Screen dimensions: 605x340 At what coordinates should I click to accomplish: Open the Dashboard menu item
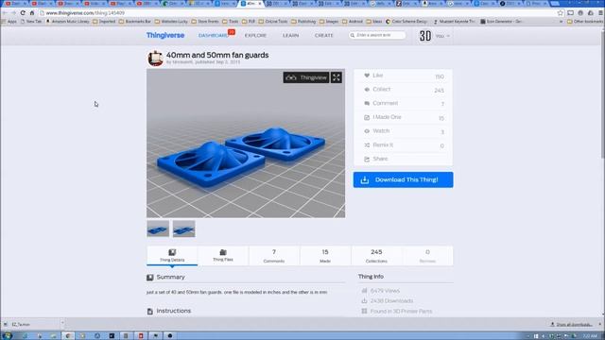pyautogui.click(x=213, y=36)
